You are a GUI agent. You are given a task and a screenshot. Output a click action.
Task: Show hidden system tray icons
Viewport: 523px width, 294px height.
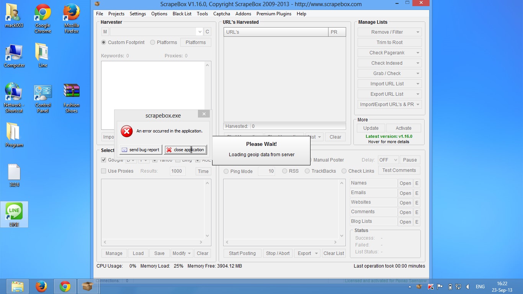pos(410,287)
